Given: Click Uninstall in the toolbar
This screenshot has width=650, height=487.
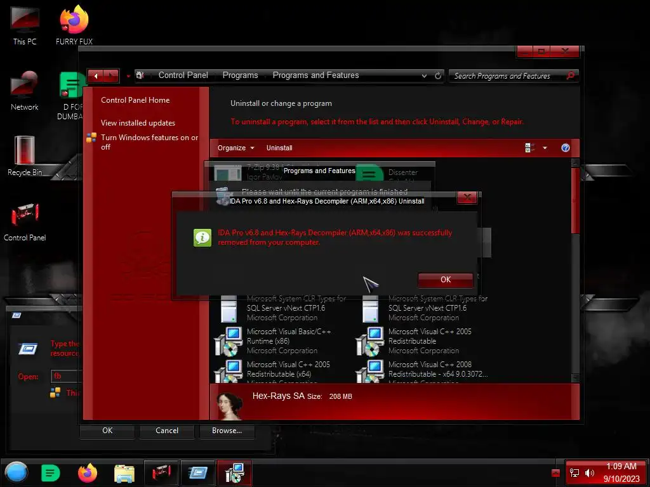Looking at the screenshot, I should point(279,148).
